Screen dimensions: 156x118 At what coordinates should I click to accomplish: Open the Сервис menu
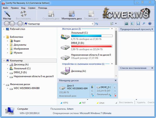click(x=32, y=8)
